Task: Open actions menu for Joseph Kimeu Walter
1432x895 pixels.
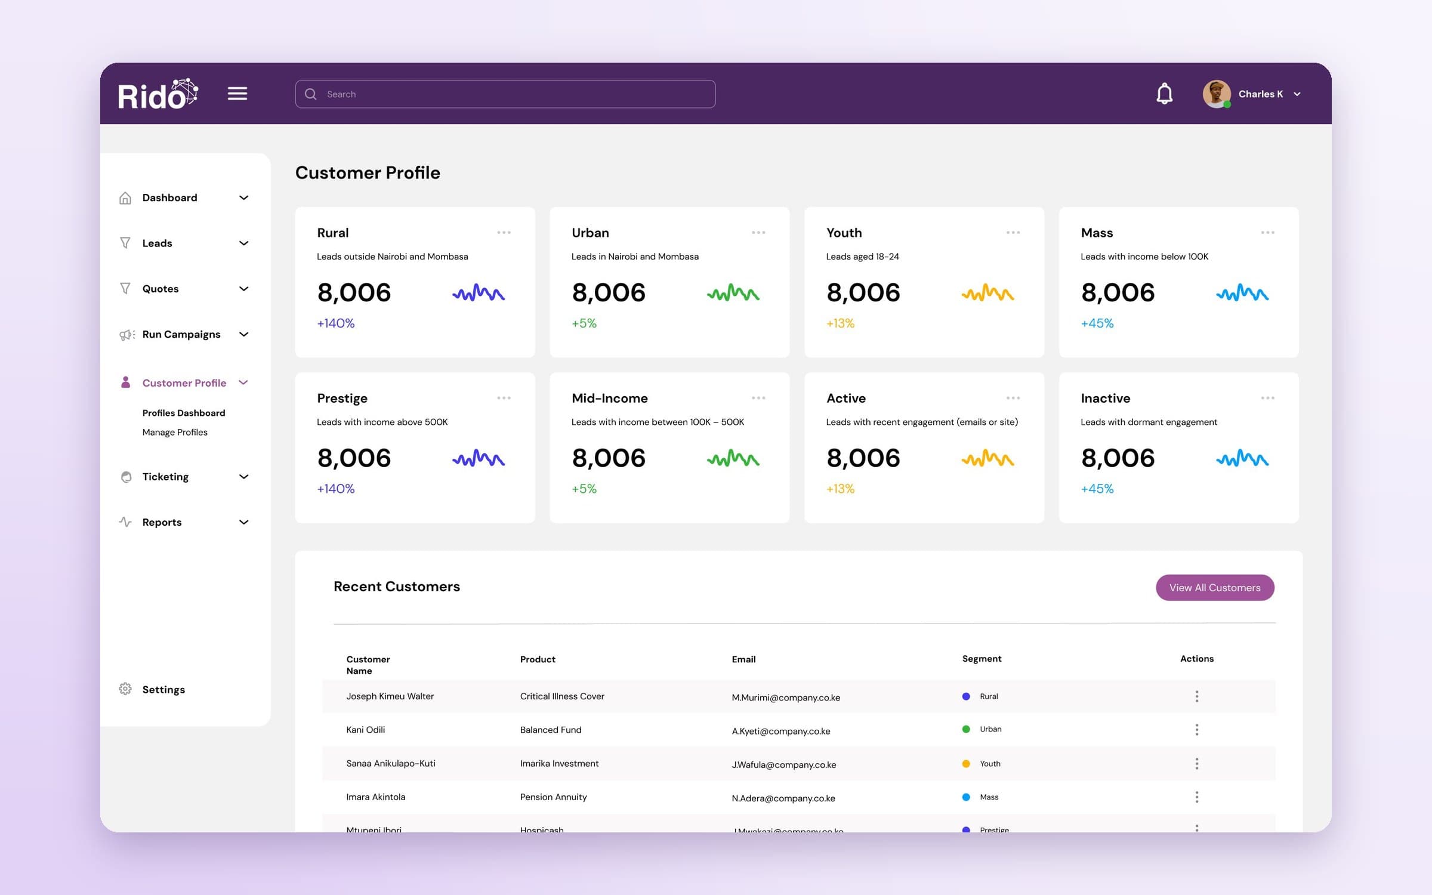Action: coord(1197,696)
